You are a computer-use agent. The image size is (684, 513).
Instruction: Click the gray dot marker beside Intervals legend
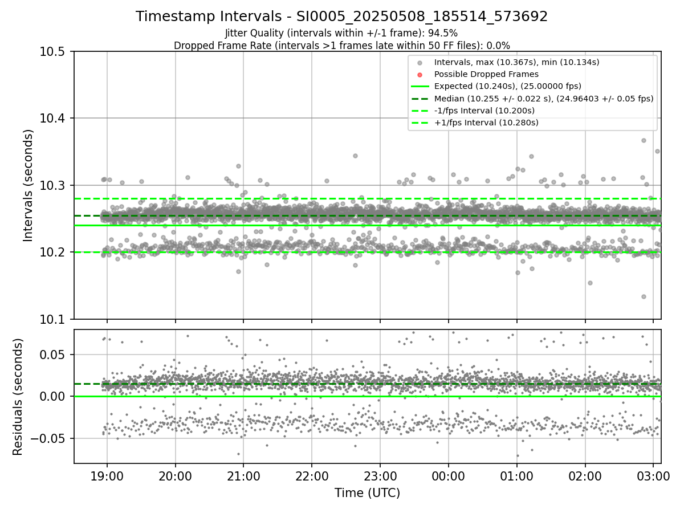420,62
